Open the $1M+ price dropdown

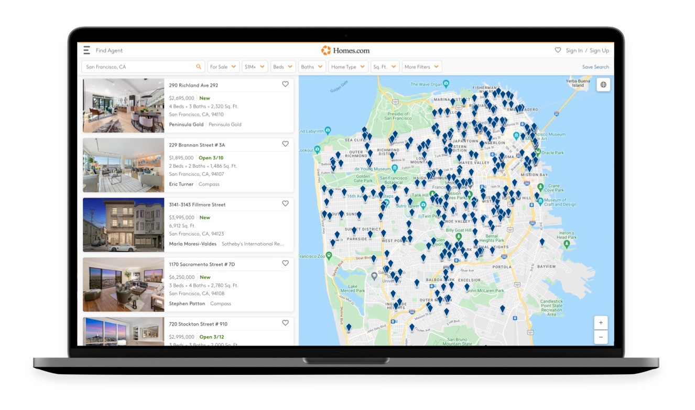(255, 67)
